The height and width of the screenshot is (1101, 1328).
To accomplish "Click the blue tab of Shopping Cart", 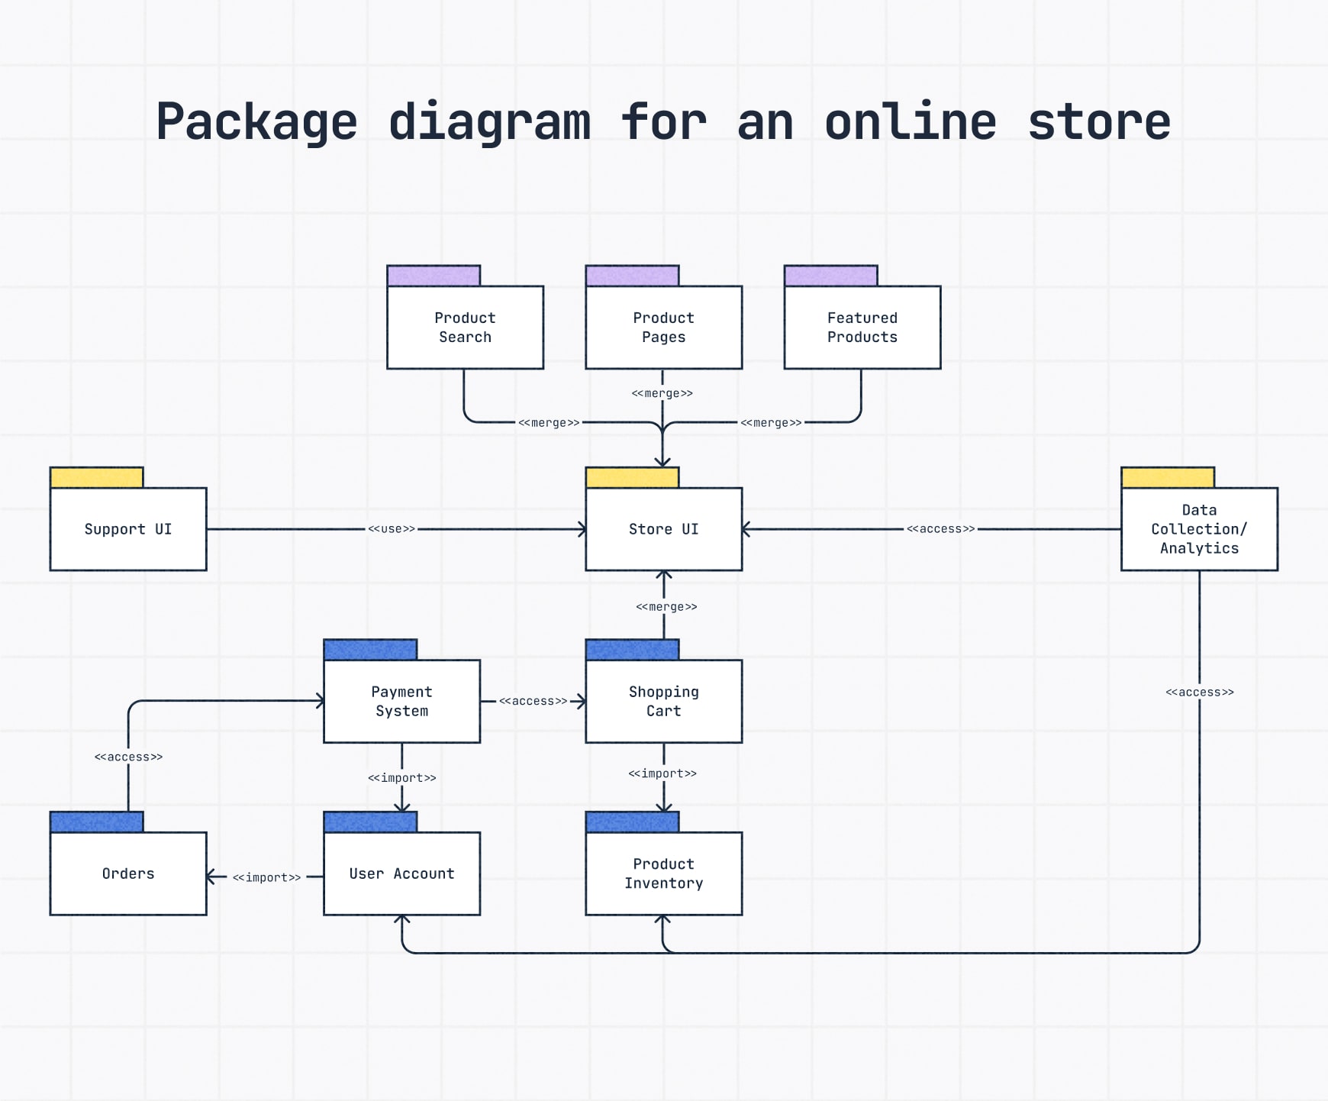I will click(x=632, y=650).
